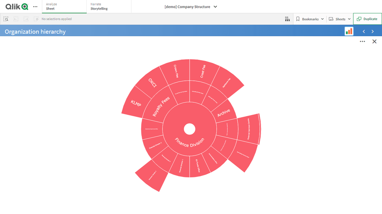382x214 pixels.
Task: Click the Duplicate button
Action: click(x=367, y=19)
